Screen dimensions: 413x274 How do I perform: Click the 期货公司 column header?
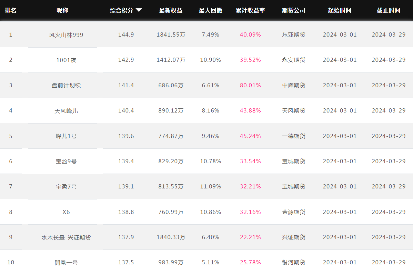[294, 10]
